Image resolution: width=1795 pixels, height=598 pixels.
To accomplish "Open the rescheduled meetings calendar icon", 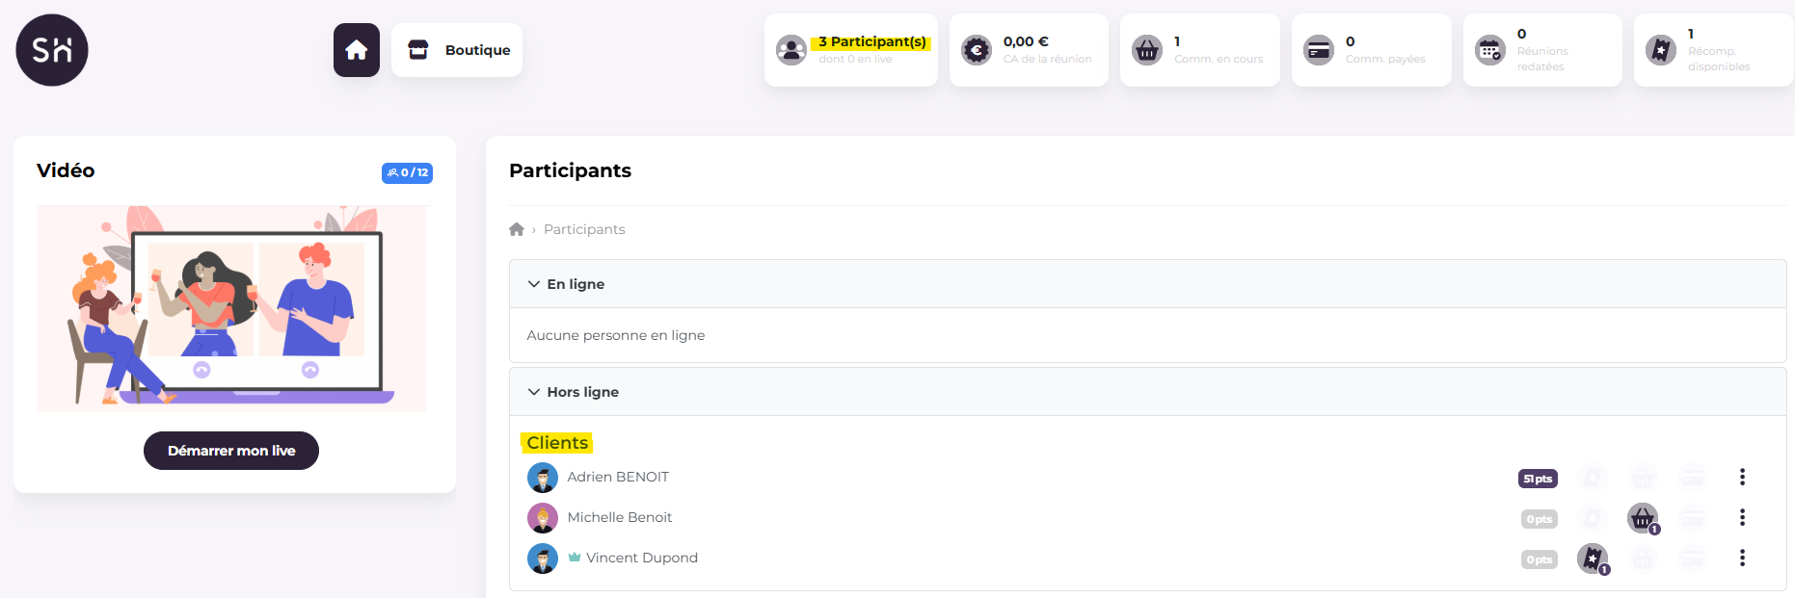I will (1490, 50).
